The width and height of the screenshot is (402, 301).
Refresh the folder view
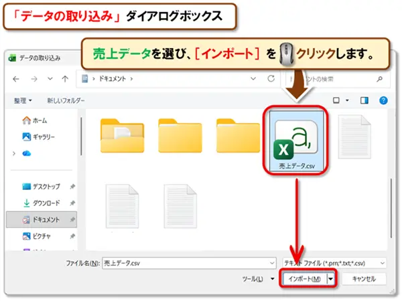pyautogui.click(x=271, y=78)
